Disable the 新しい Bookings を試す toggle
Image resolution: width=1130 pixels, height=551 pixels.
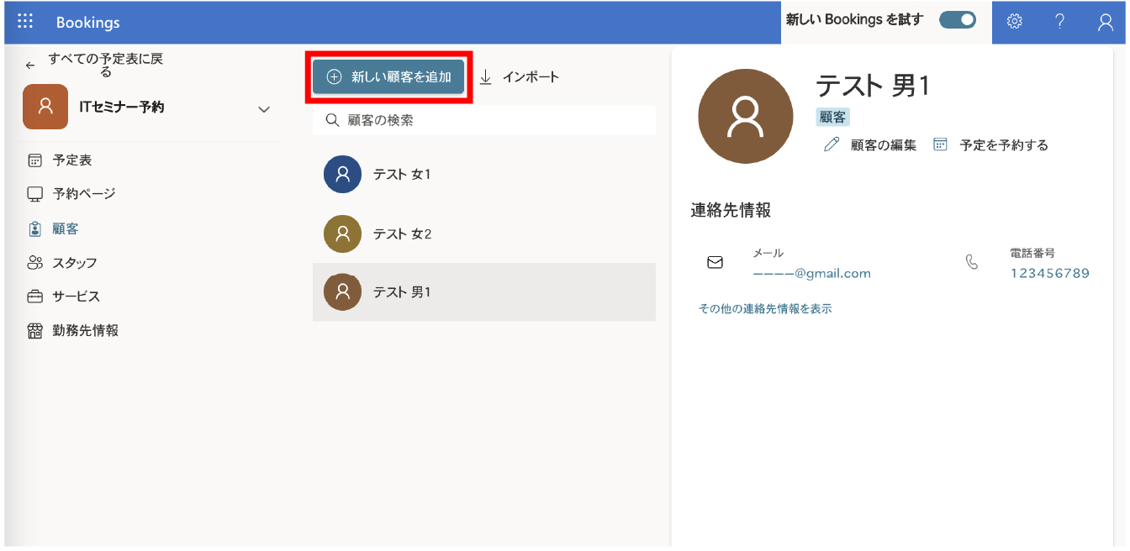click(957, 18)
